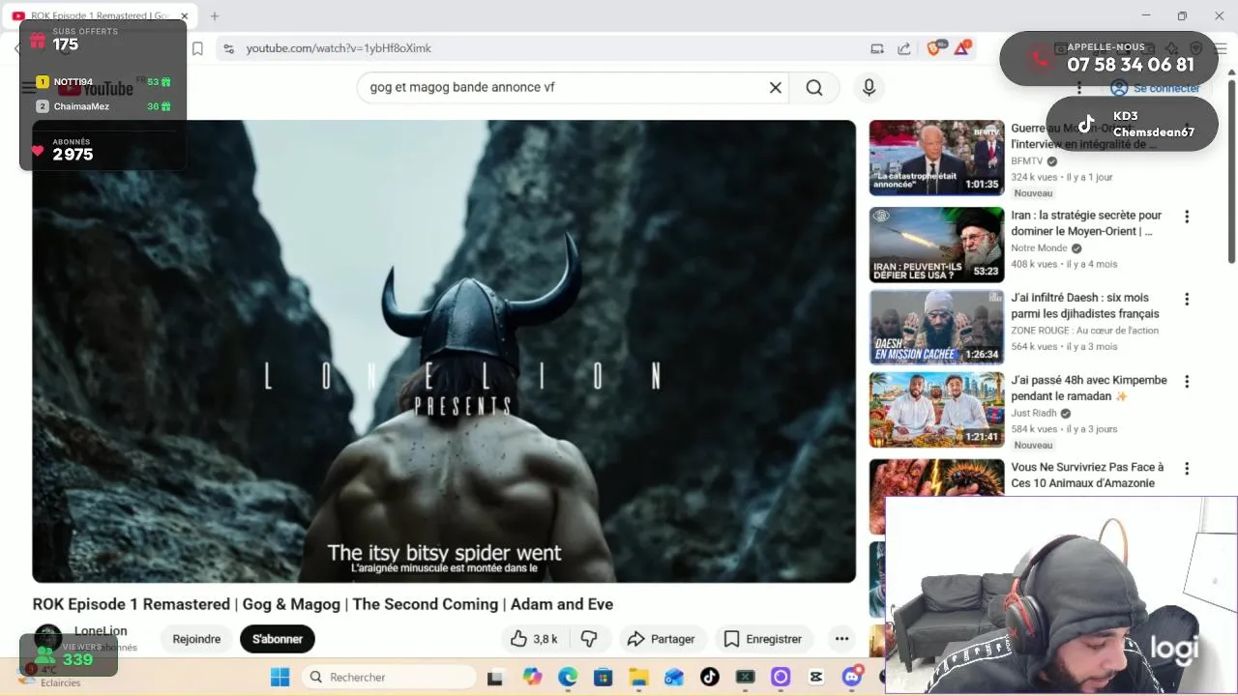
Task: Open TikTok app from taskbar
Action: pyautogui.click(x=710, y=677)
